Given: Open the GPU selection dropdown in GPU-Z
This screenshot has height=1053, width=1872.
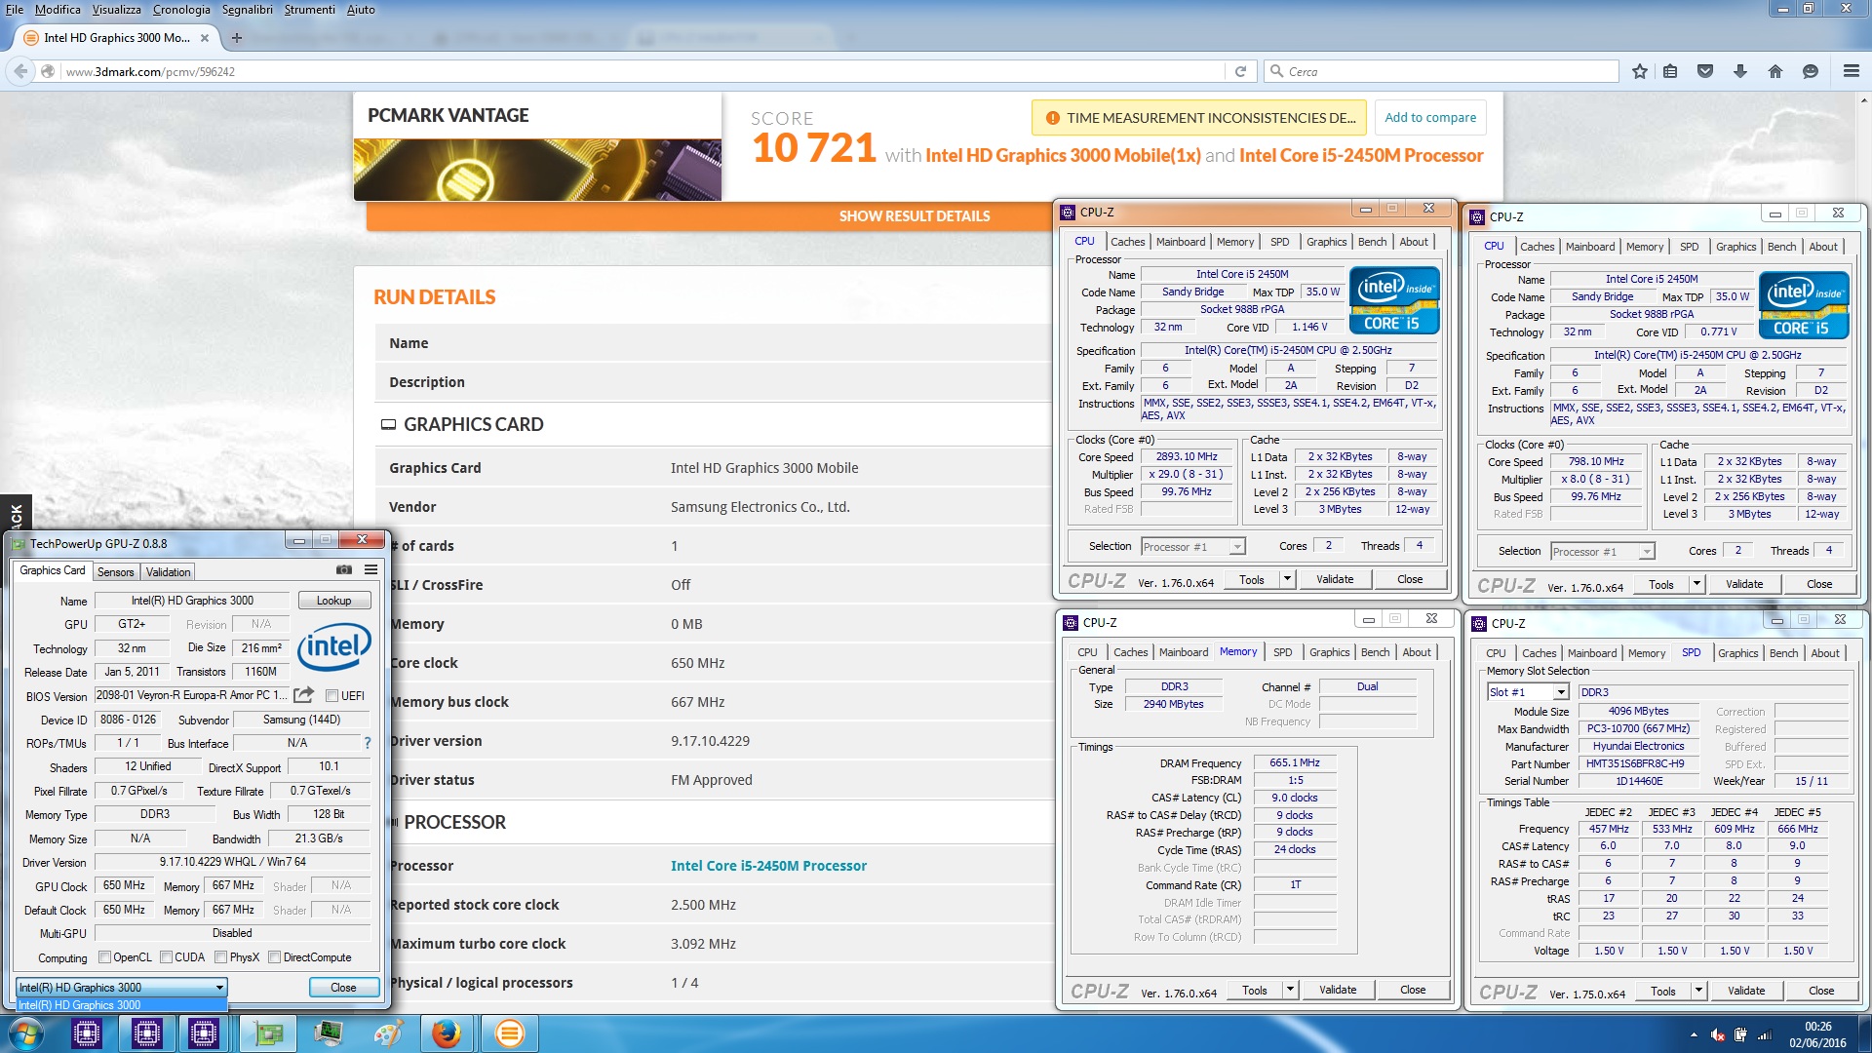Looking at the screenshot, I should [122, 988].
